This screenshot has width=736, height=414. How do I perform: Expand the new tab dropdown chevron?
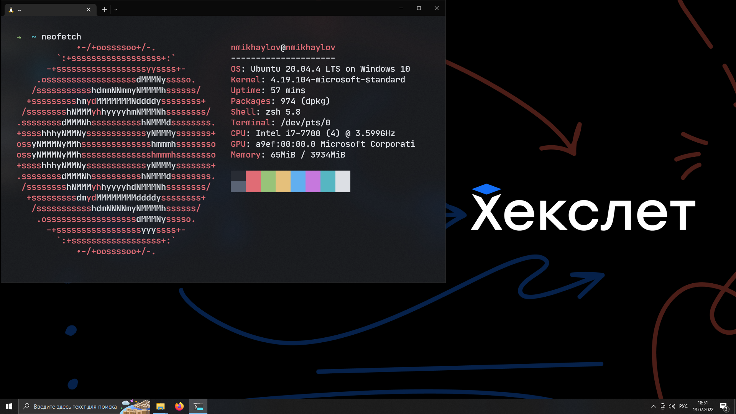[x=116, y=9]
